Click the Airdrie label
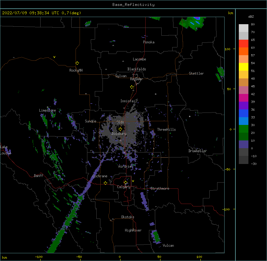Screen dimensions: 267x261 point(125,166)
